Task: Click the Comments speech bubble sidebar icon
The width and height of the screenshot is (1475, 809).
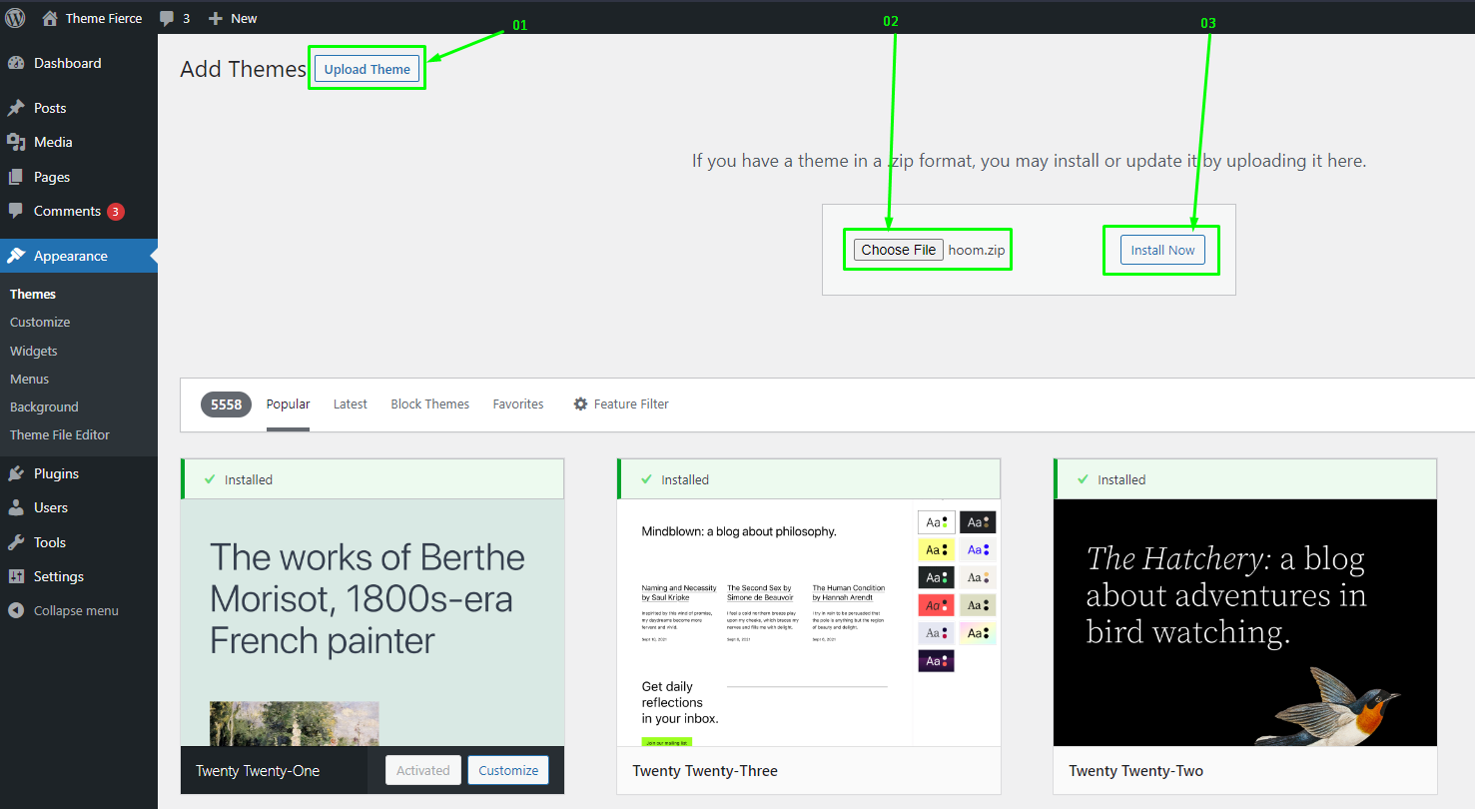Action: (x=16, y=211)
